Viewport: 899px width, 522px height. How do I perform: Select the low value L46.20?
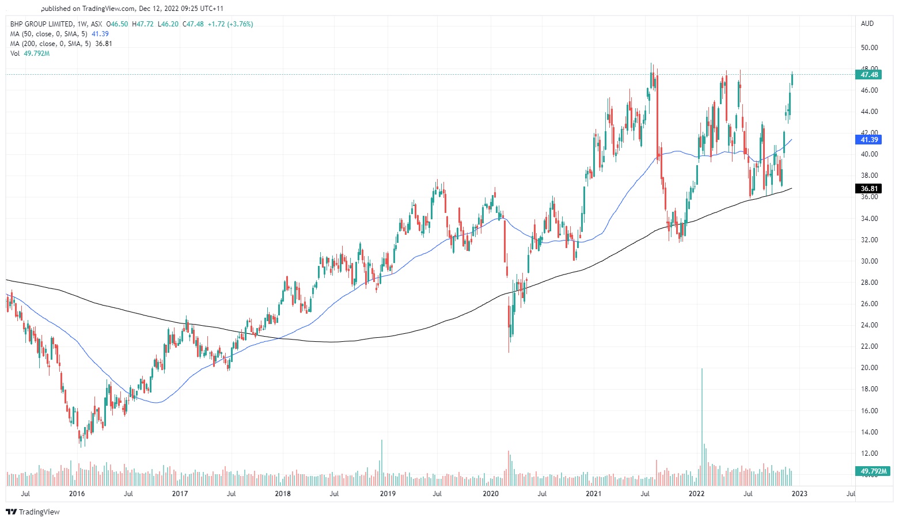point(168,24)
